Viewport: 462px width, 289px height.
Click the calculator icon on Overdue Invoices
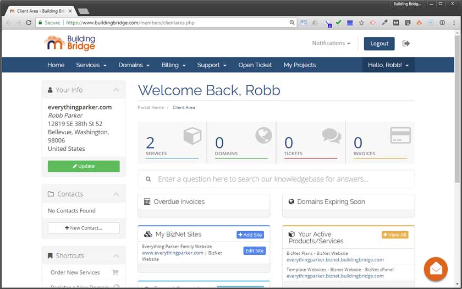click(x=147, y=201)
